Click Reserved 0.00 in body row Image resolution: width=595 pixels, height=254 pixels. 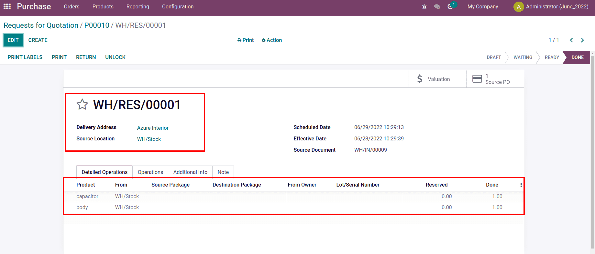pos(447,207)
